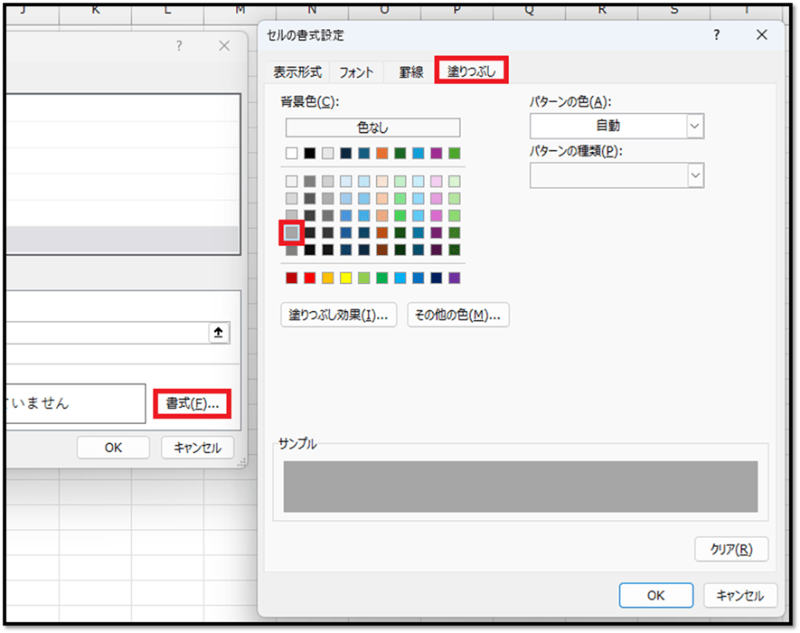Image resolution: width=800 pixels, height=633 pixels.
Task: Pick the highlighted gray swatch in the palette
Action: [x=291, y=233]
